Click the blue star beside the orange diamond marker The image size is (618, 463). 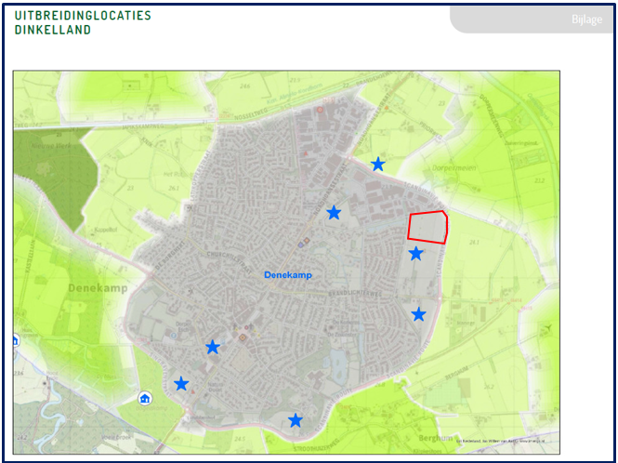[x=213, y=347]
